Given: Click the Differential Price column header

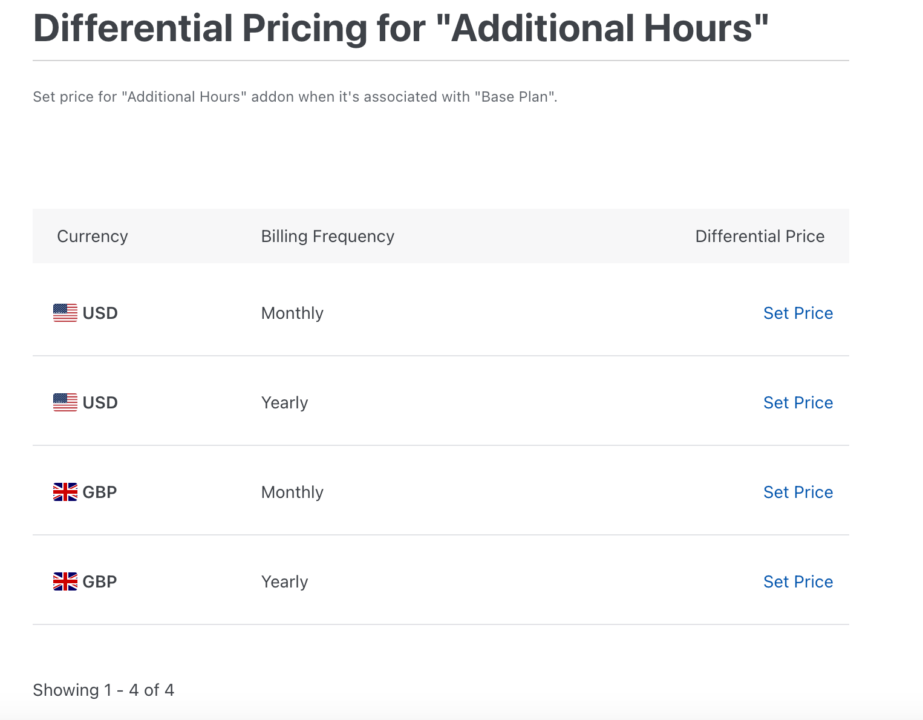Looking at the screenshot, I should click(x=760, y=236).
